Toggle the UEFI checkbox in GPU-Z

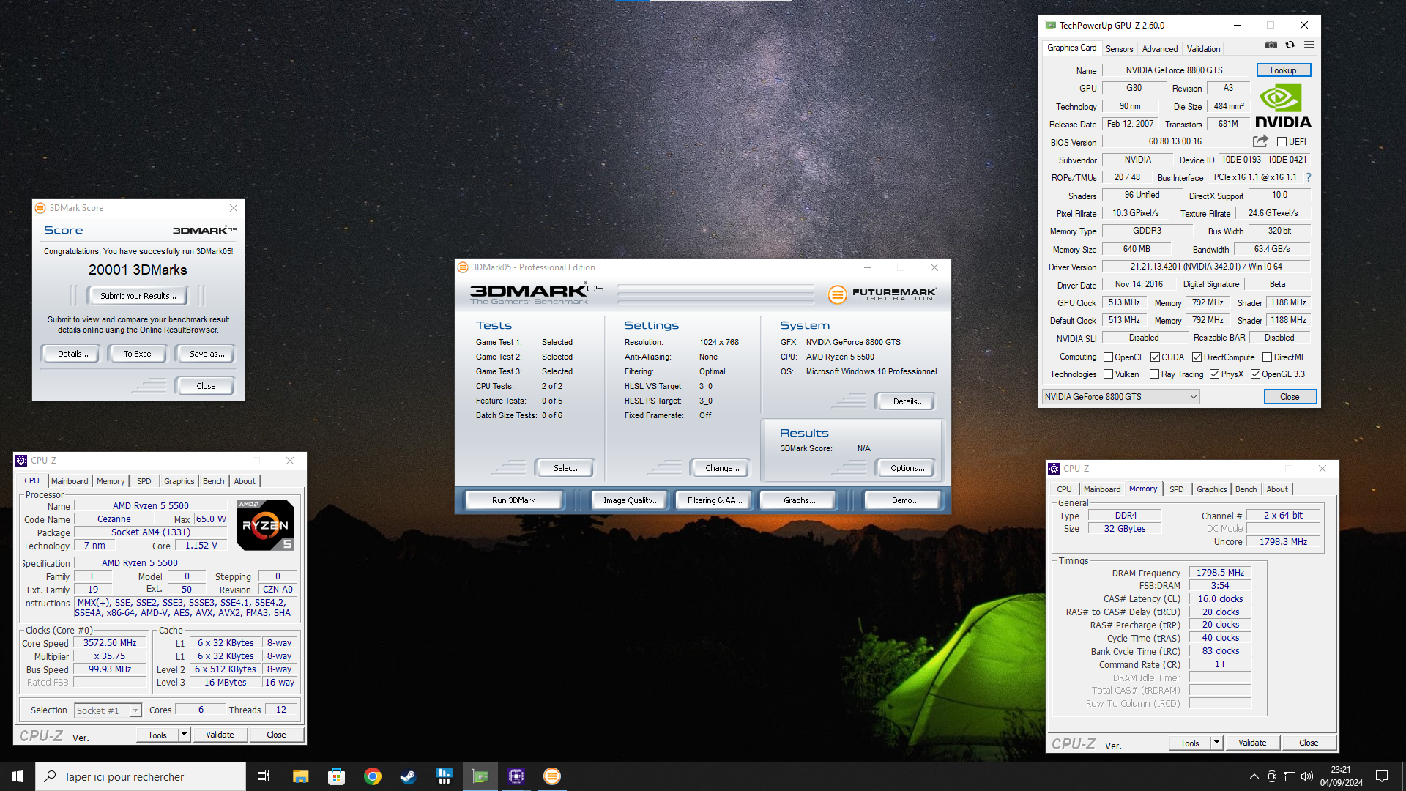point(1282,142)
